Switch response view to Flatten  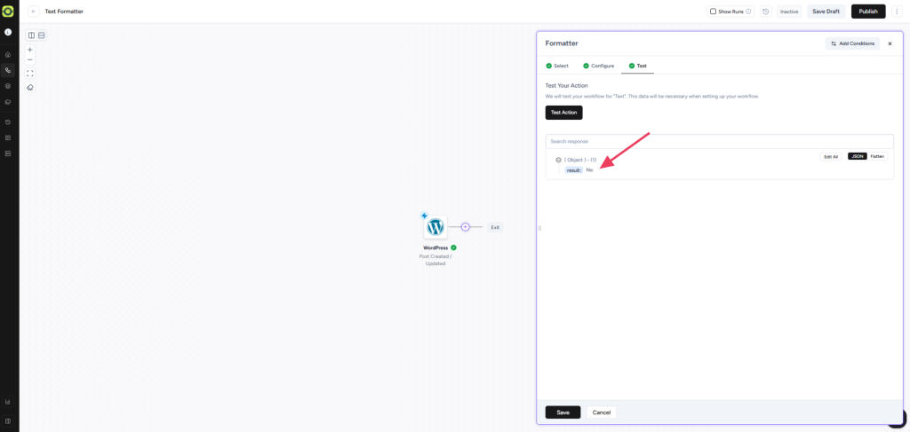coord(877,156)
